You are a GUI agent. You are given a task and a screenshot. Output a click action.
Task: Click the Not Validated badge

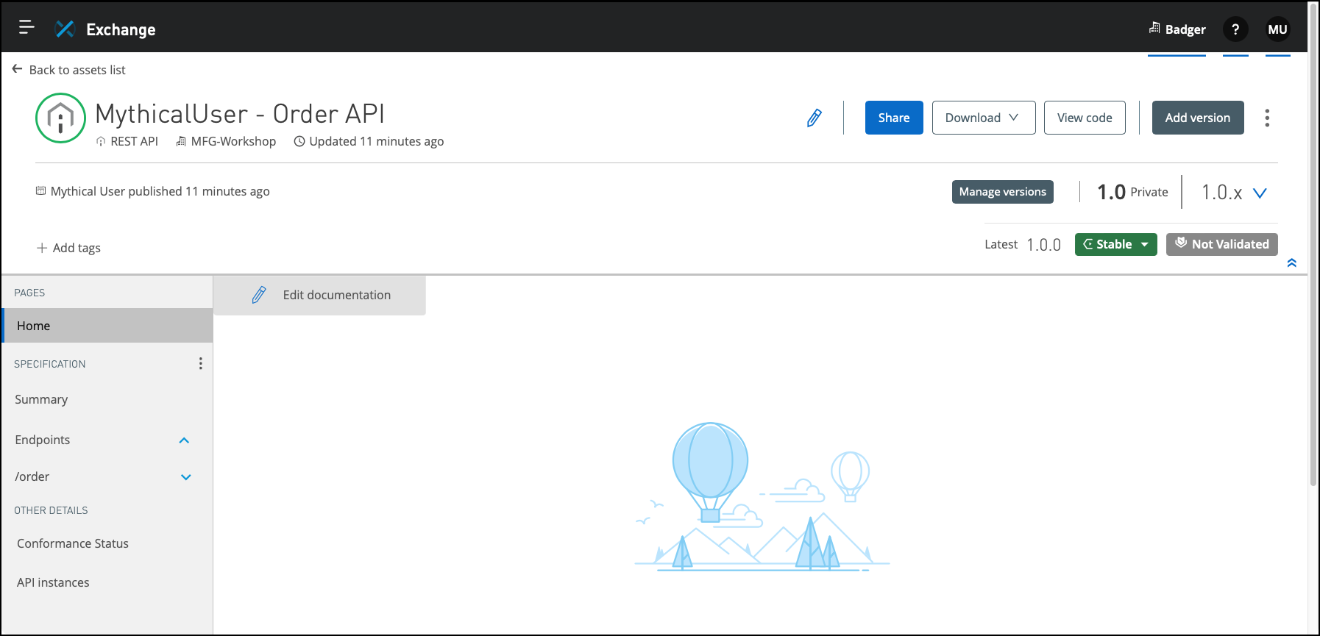click(x=1222, y=244)
